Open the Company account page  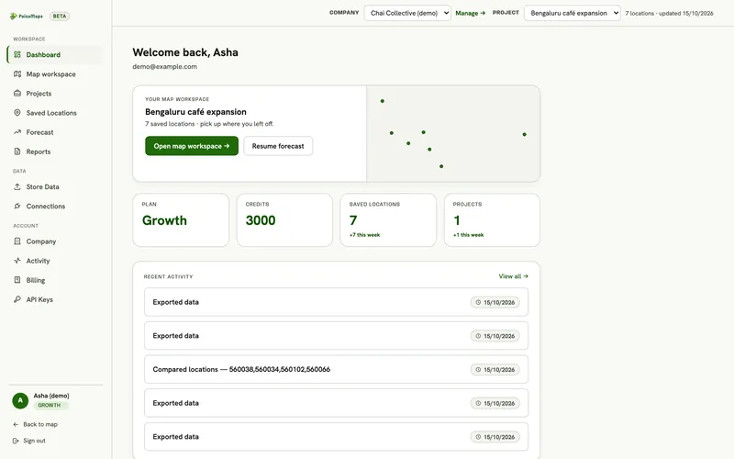(x=54, y=241)
